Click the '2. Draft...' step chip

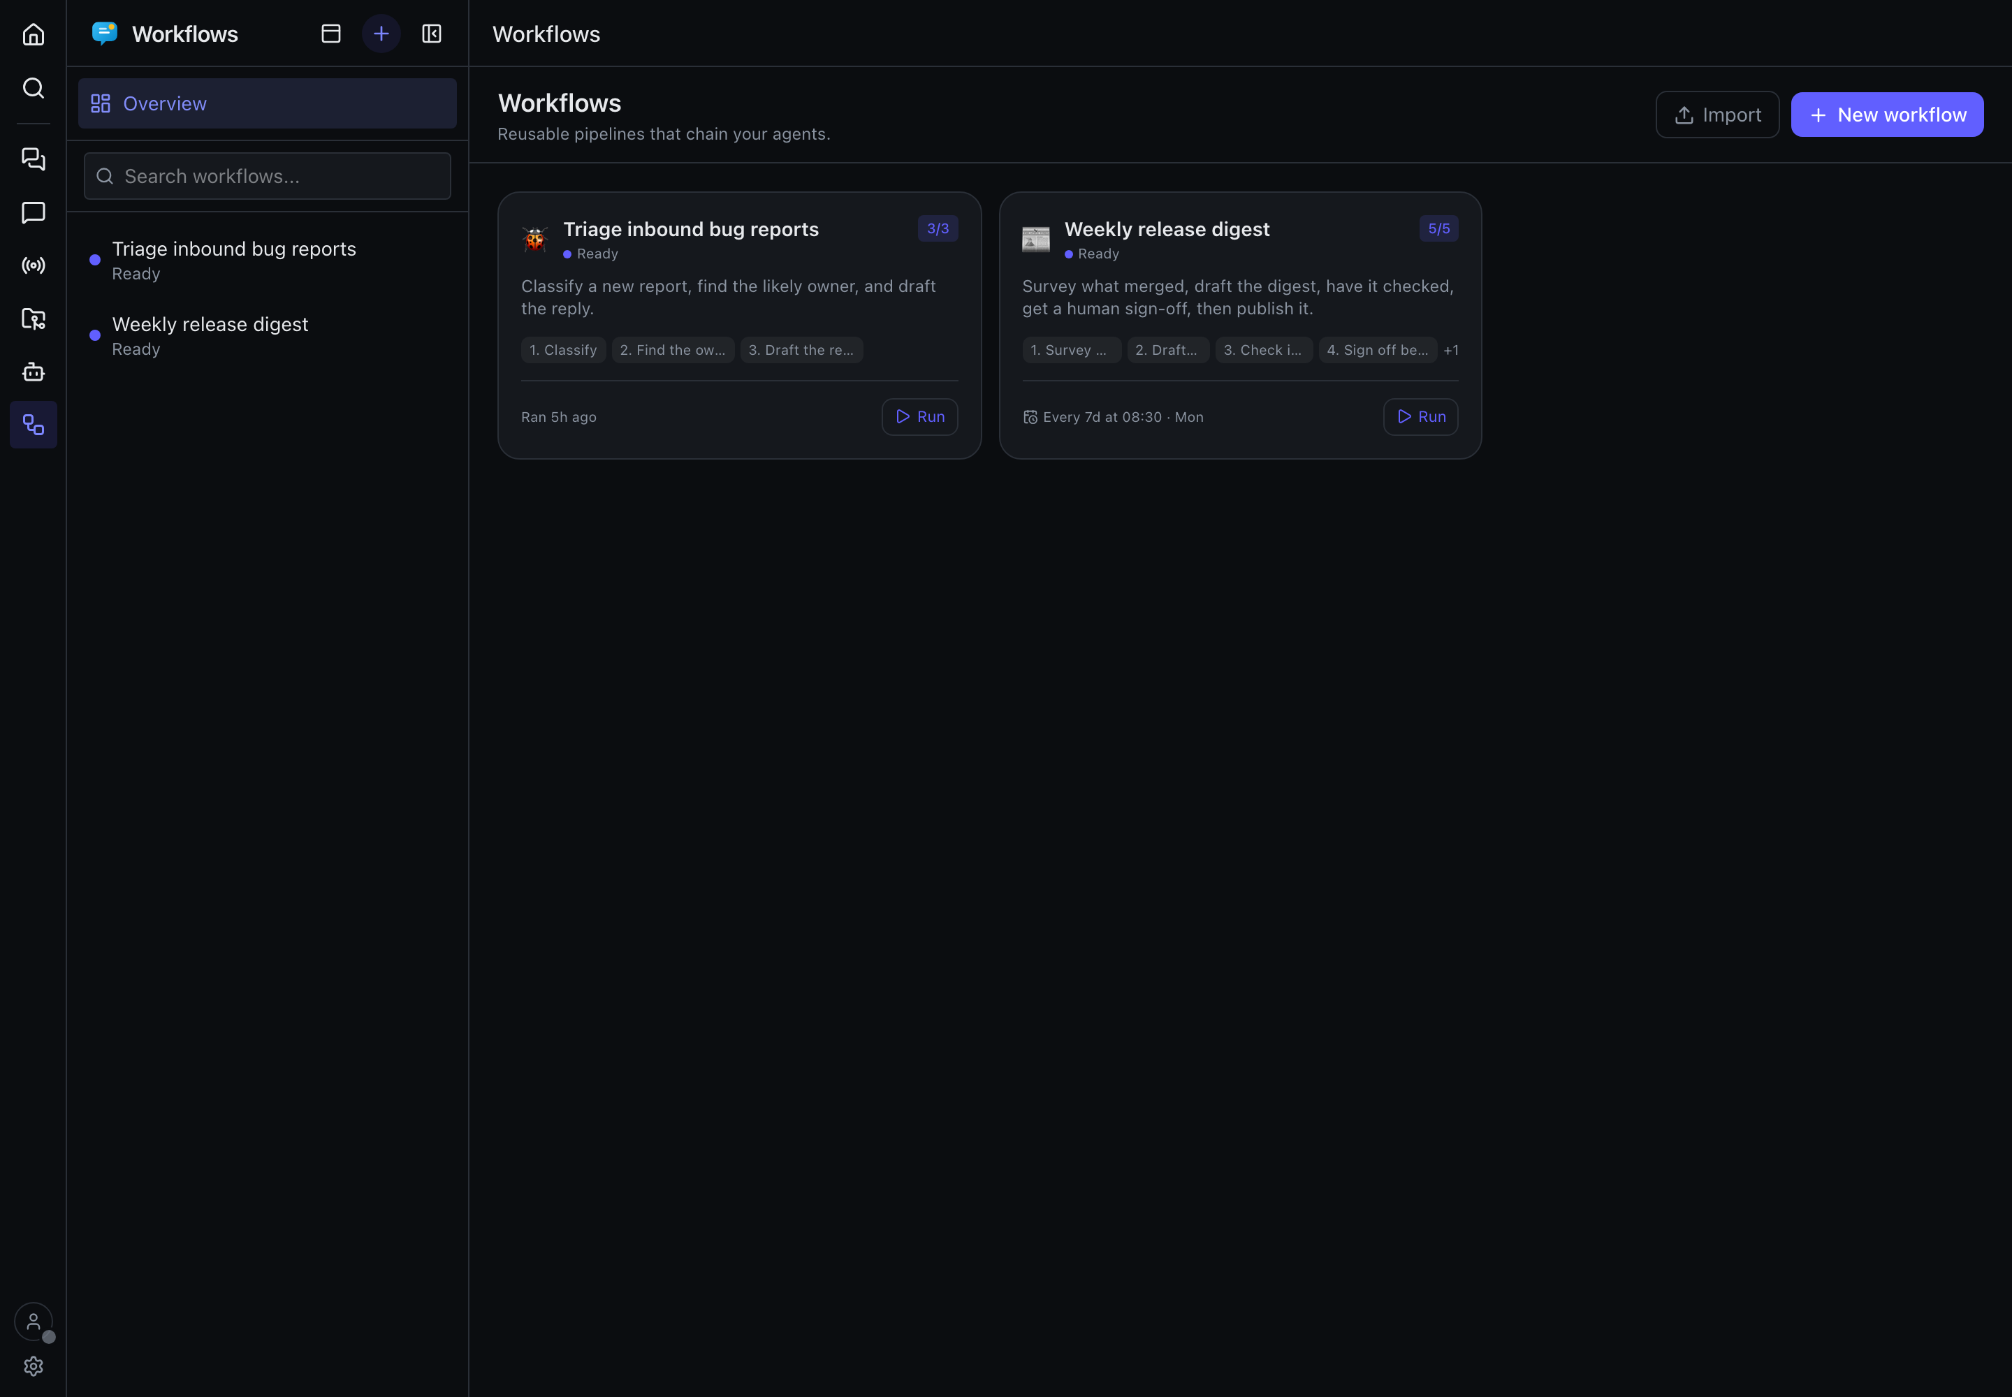(x=1167, y=350)
